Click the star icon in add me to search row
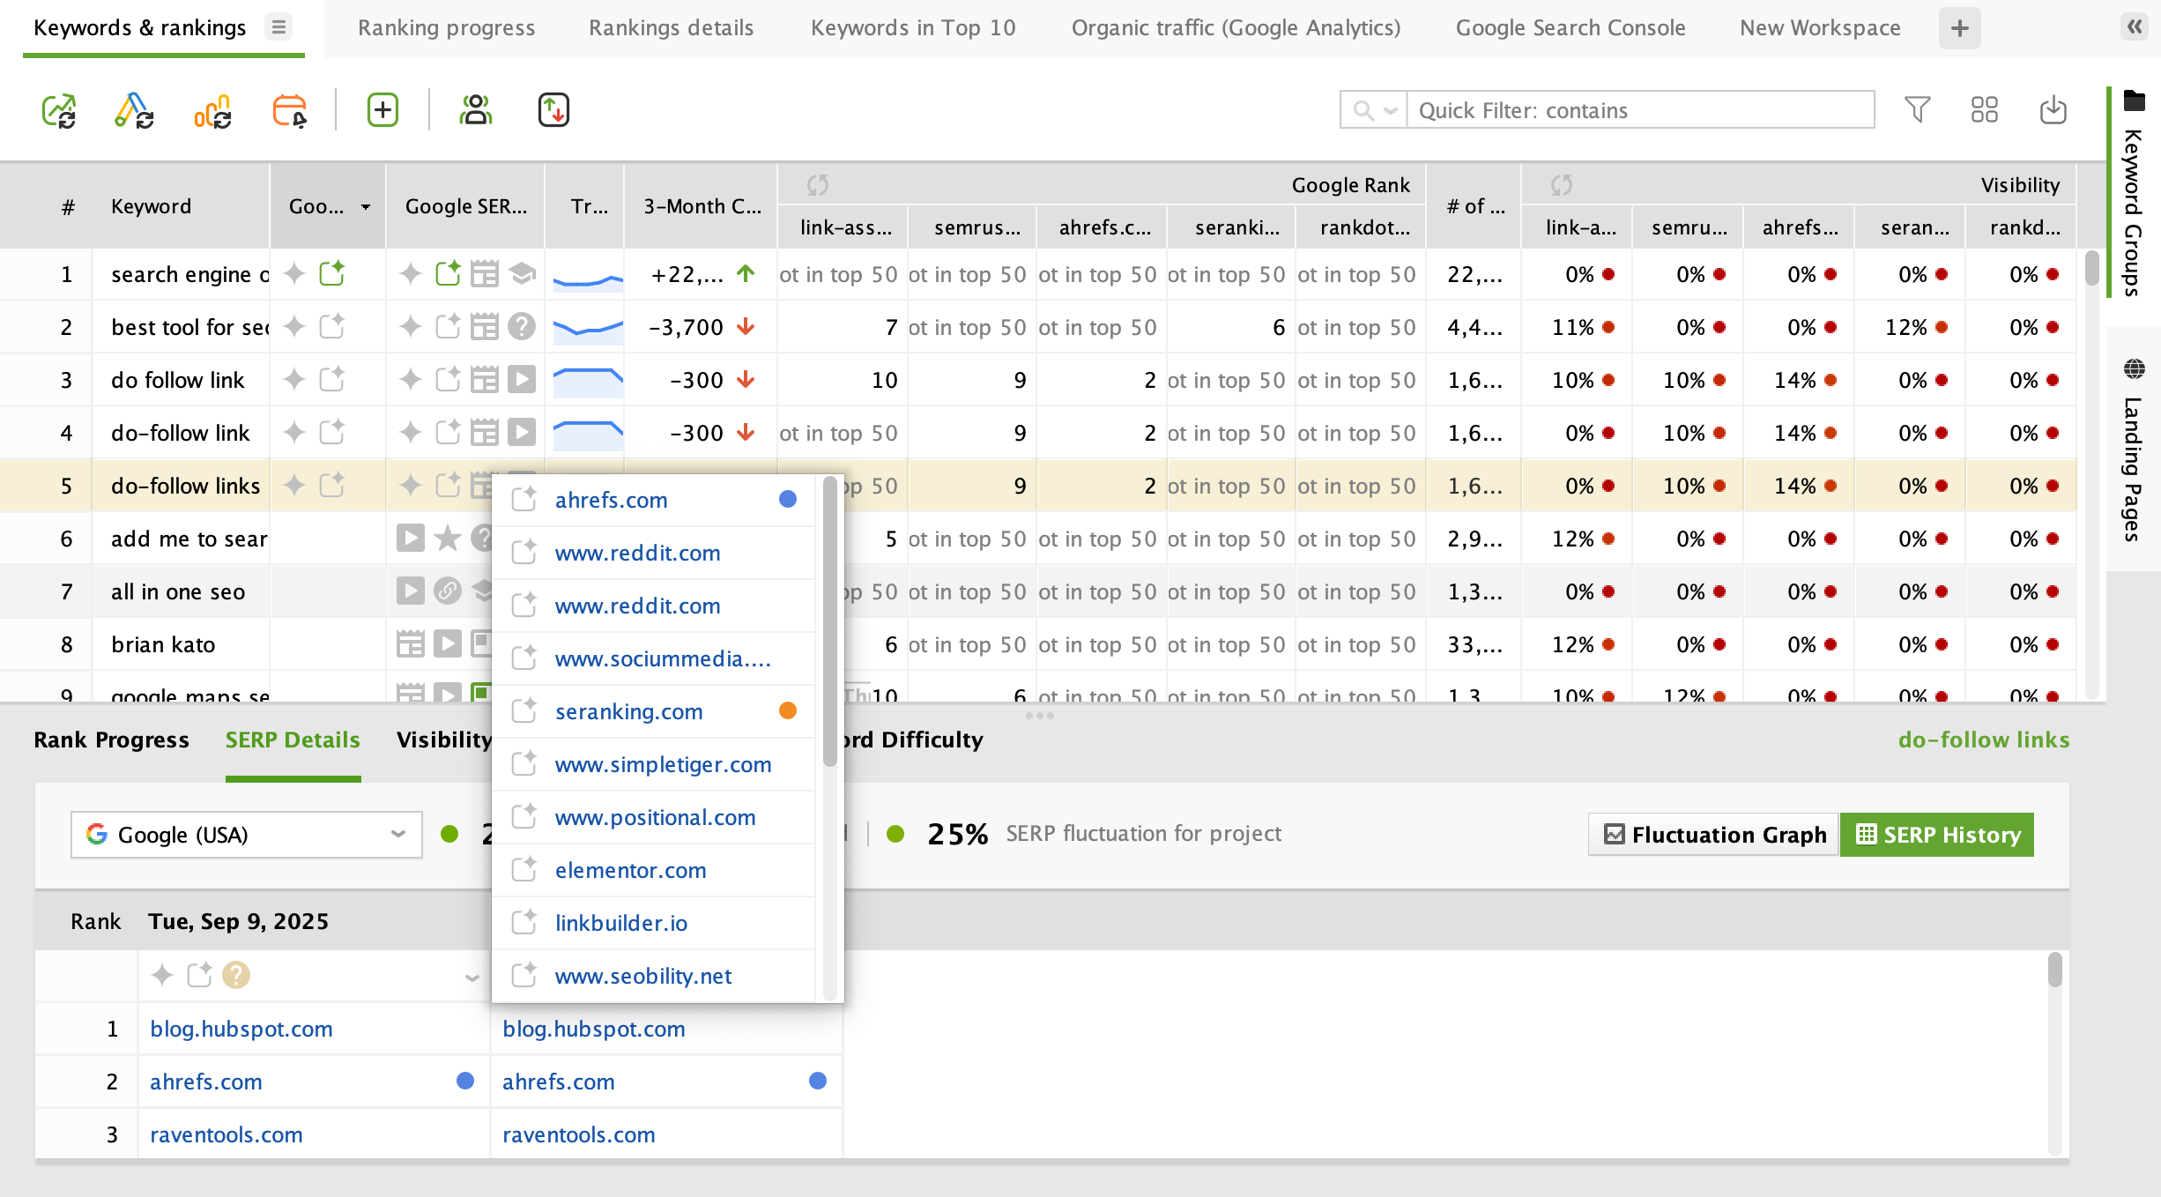The height and width of the screenshot is (1197, 2161). 448,538
